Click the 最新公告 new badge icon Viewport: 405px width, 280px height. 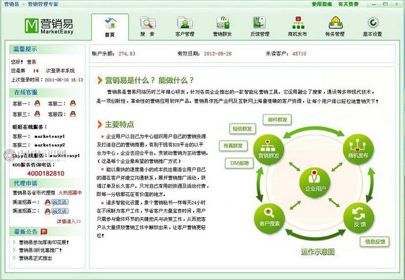tap(44, 232)
